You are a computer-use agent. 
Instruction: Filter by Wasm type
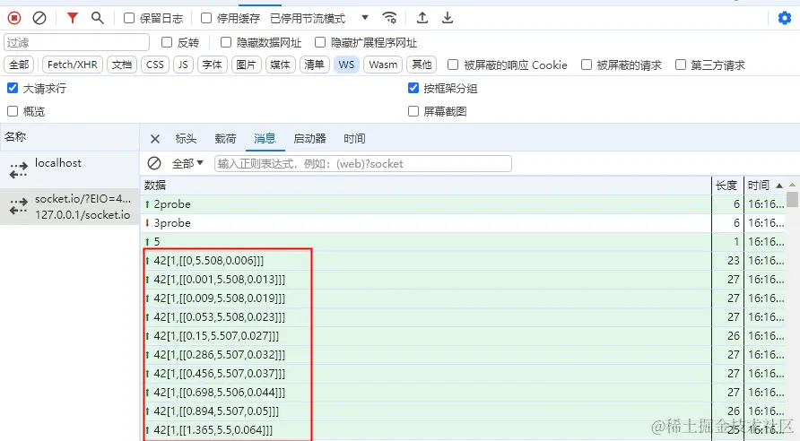(x=383, y=65)
